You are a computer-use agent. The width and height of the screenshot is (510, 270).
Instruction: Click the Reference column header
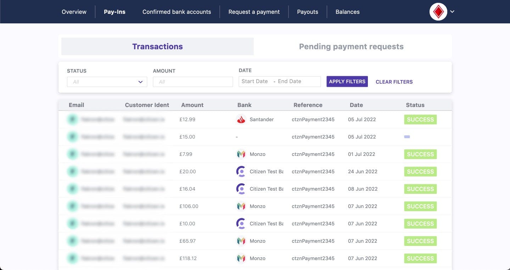click(x=308, y=105)
